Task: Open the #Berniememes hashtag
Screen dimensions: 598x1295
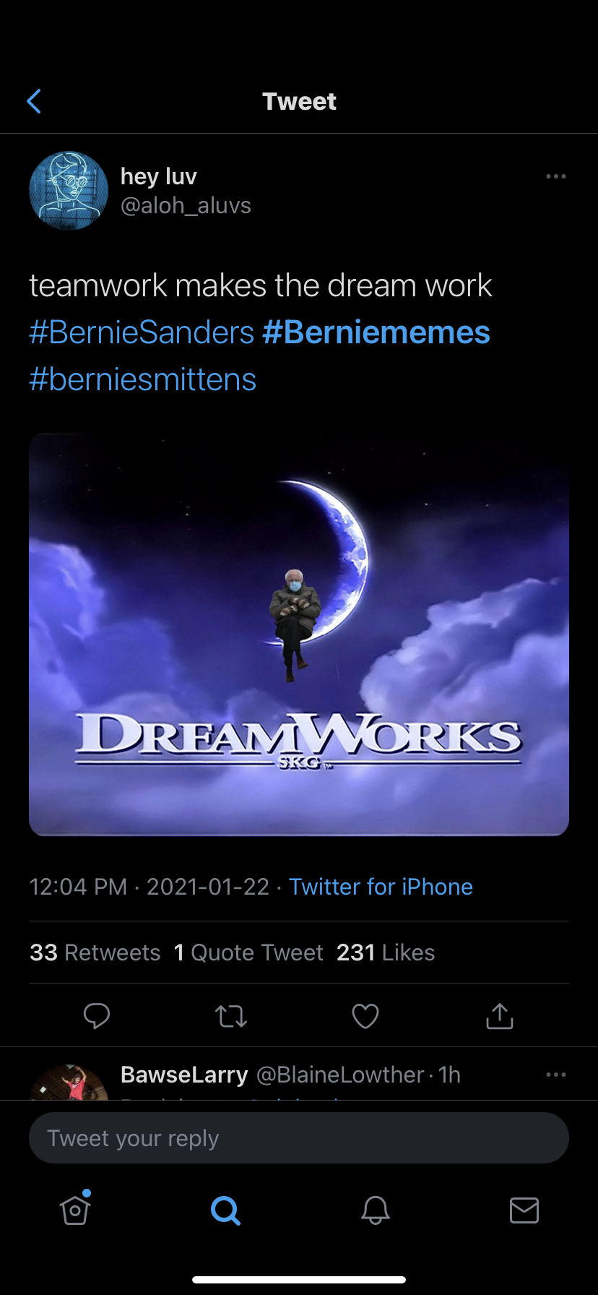Action: tap(376, 332)
